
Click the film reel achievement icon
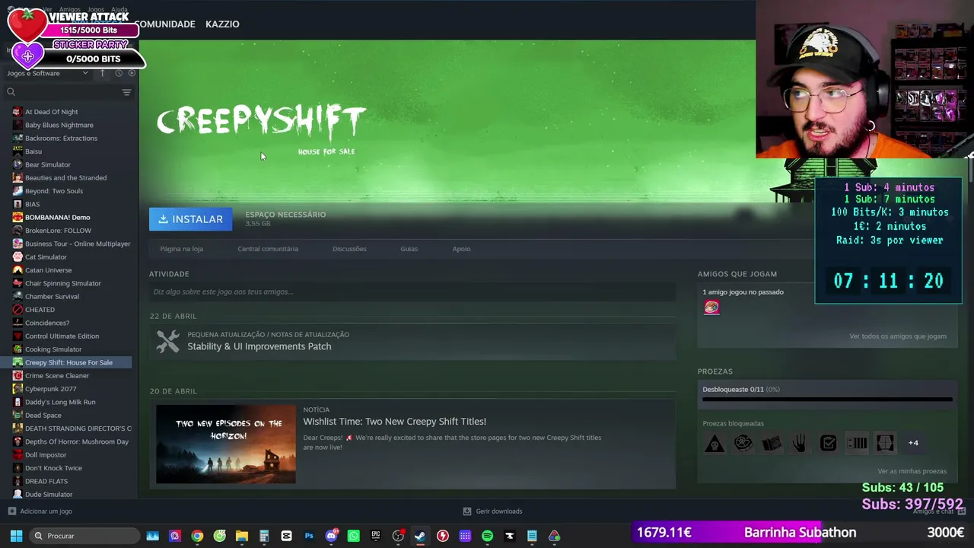pyautogui.click(x=743, y=443)
